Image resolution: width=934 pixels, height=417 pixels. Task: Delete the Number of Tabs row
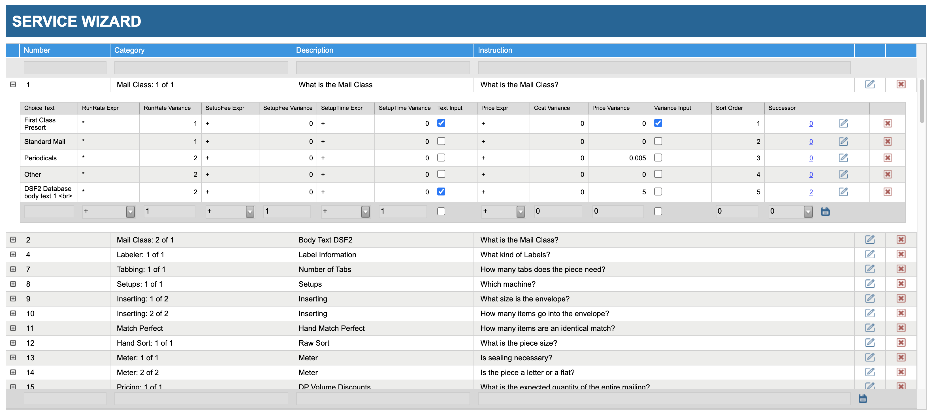coord(901,269)
